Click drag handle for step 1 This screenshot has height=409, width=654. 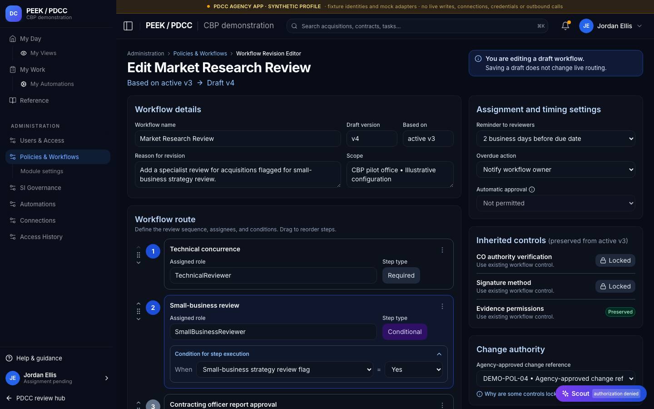pos(139,255)
